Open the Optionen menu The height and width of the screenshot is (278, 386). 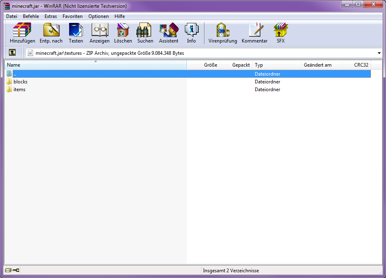99,16
